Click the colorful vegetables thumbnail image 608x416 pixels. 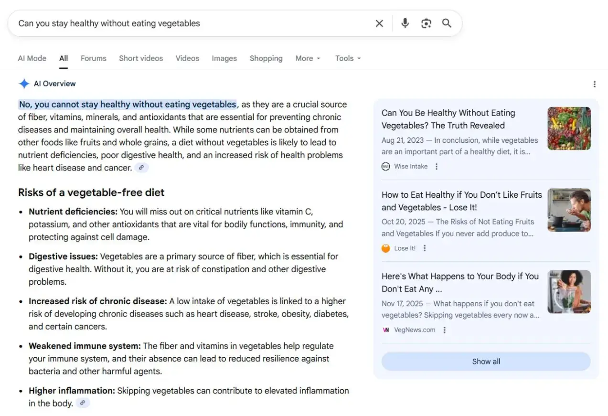569,128
